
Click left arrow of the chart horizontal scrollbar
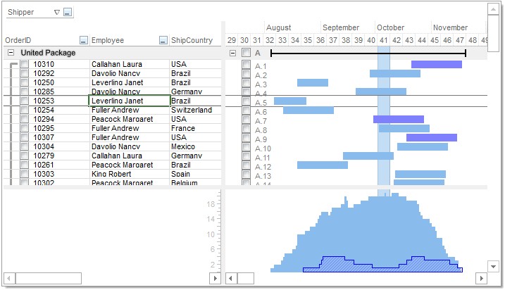tap(231, 279)
